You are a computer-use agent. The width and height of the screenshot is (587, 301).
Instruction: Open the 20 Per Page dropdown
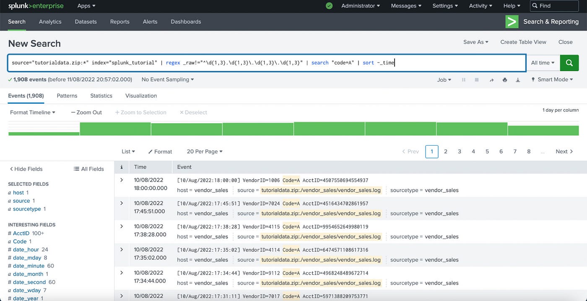click(204, 151)
